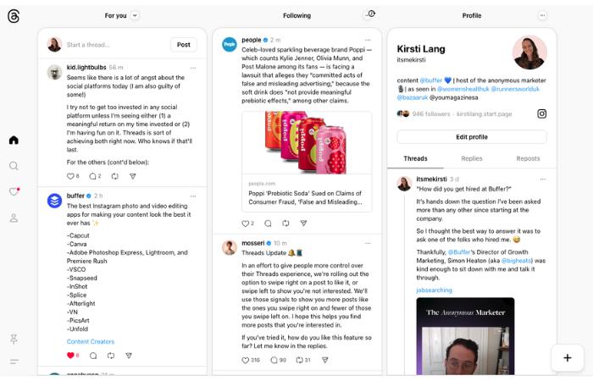This screenshot has width=593, height=381.
Task: Click the plus button to create thread
Action: click(x=567, y=357)
